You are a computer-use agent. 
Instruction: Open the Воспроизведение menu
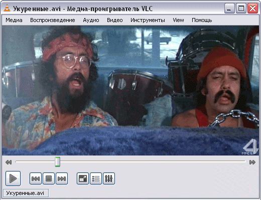pos(53,20)
